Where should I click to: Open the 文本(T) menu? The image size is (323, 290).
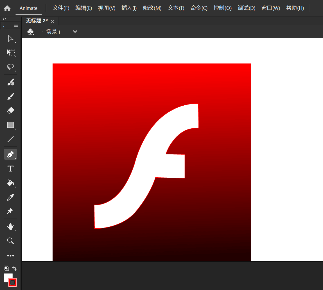point(176,8)
